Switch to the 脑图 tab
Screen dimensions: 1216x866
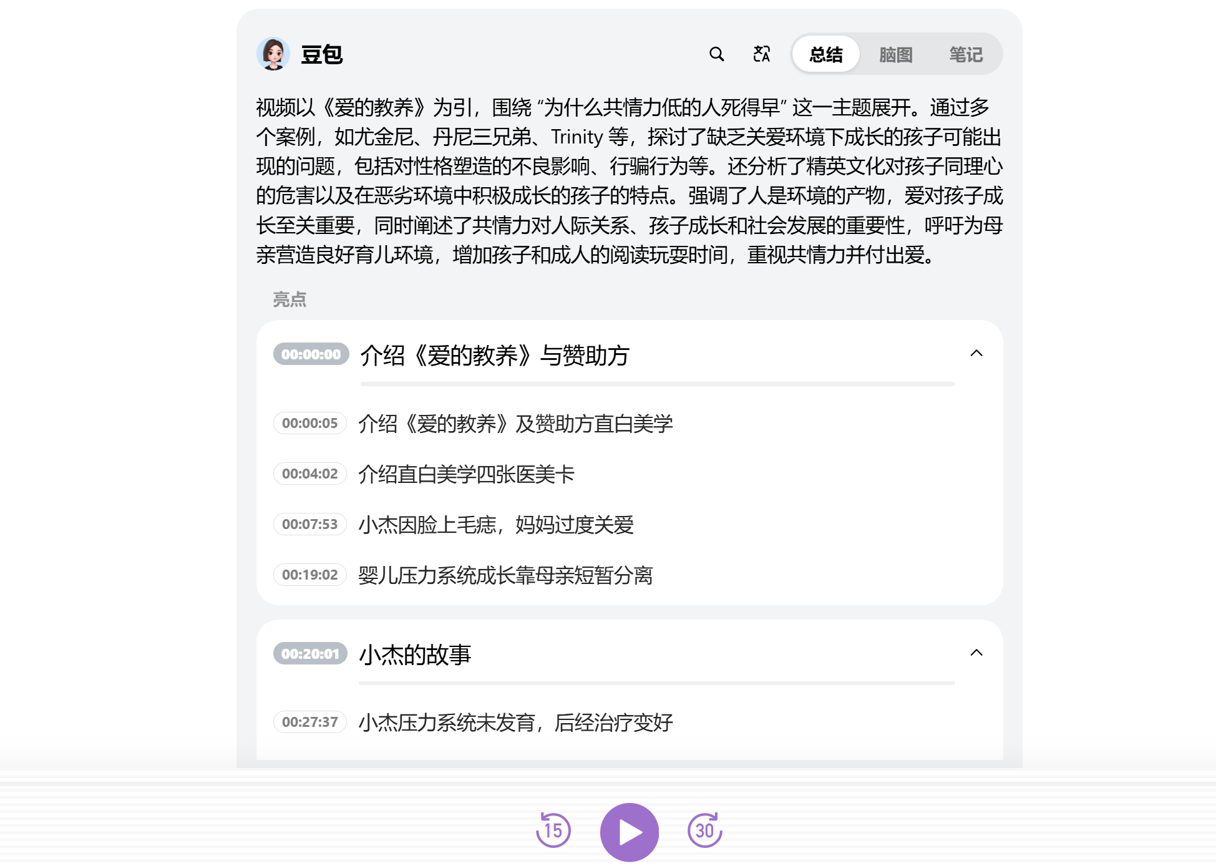click(x=895, y=54)
